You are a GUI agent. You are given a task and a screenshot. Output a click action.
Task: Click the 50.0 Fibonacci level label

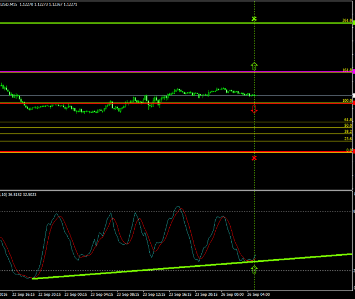click(x=348, y=126)
